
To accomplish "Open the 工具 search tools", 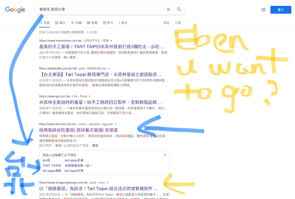I will pos(178,23).
